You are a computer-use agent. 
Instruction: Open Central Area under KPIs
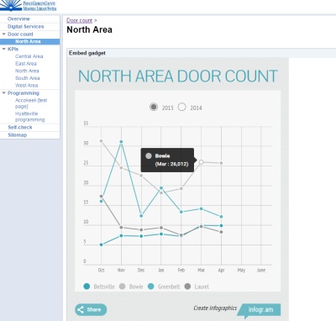point(29,56)
